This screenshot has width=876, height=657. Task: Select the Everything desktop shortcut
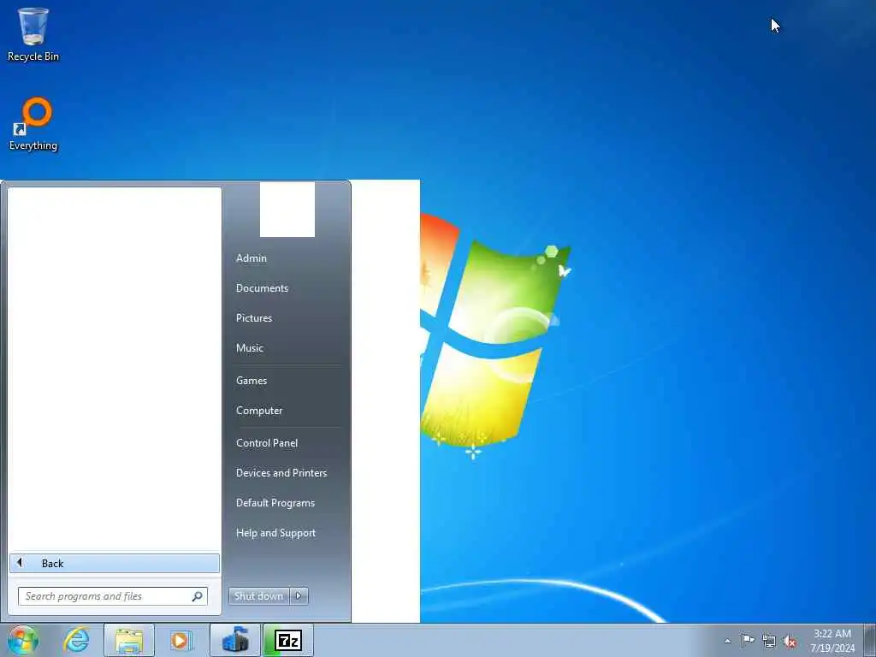click(x=33, y=124)
